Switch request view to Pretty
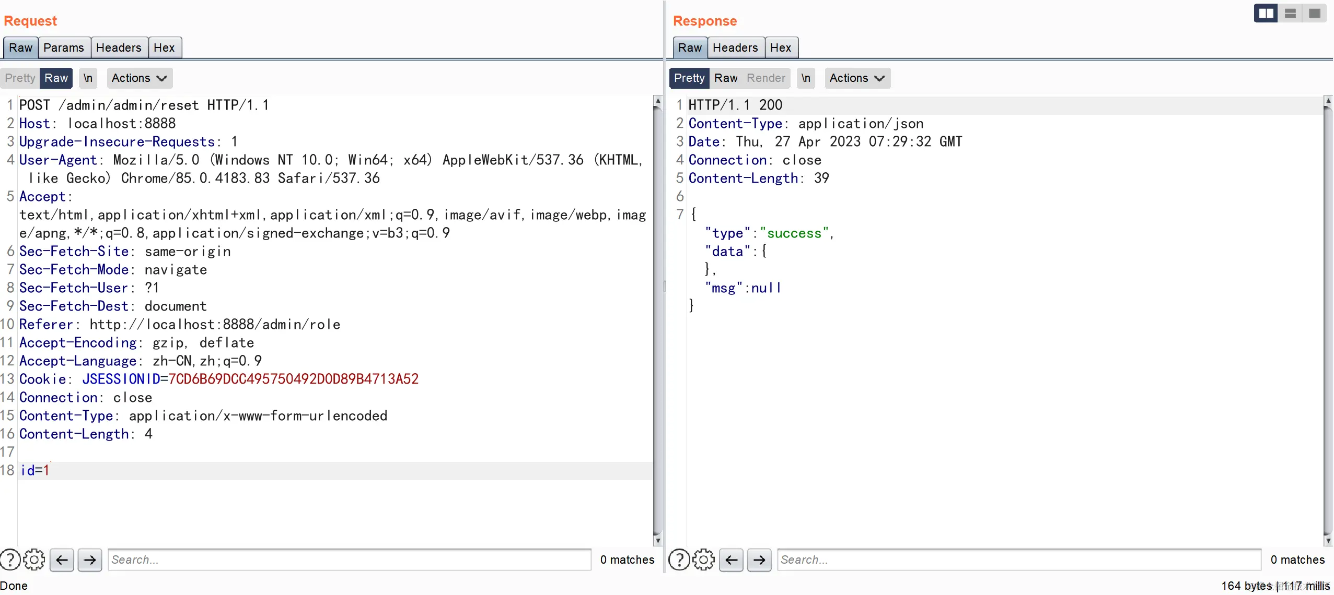Screen dimensions: 1334x595 click(x=20, y=78)
